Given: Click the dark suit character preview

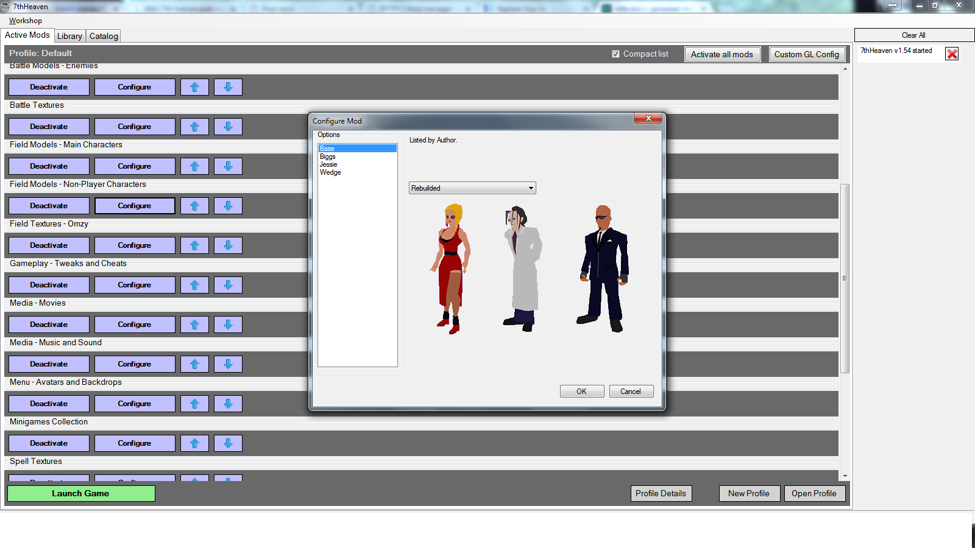Looking at the screenshot, I should [x=603, y=269].
